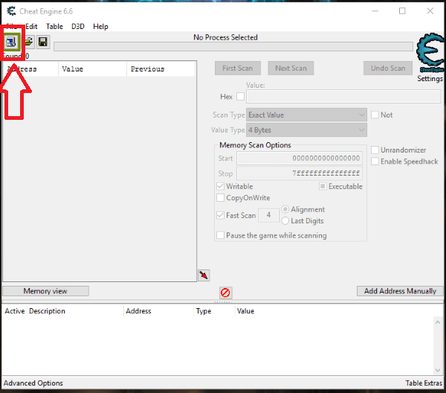The height and width of the screenshot is (393, 446).
Task: Select the Alignment radio button
Action: [285, 209]
